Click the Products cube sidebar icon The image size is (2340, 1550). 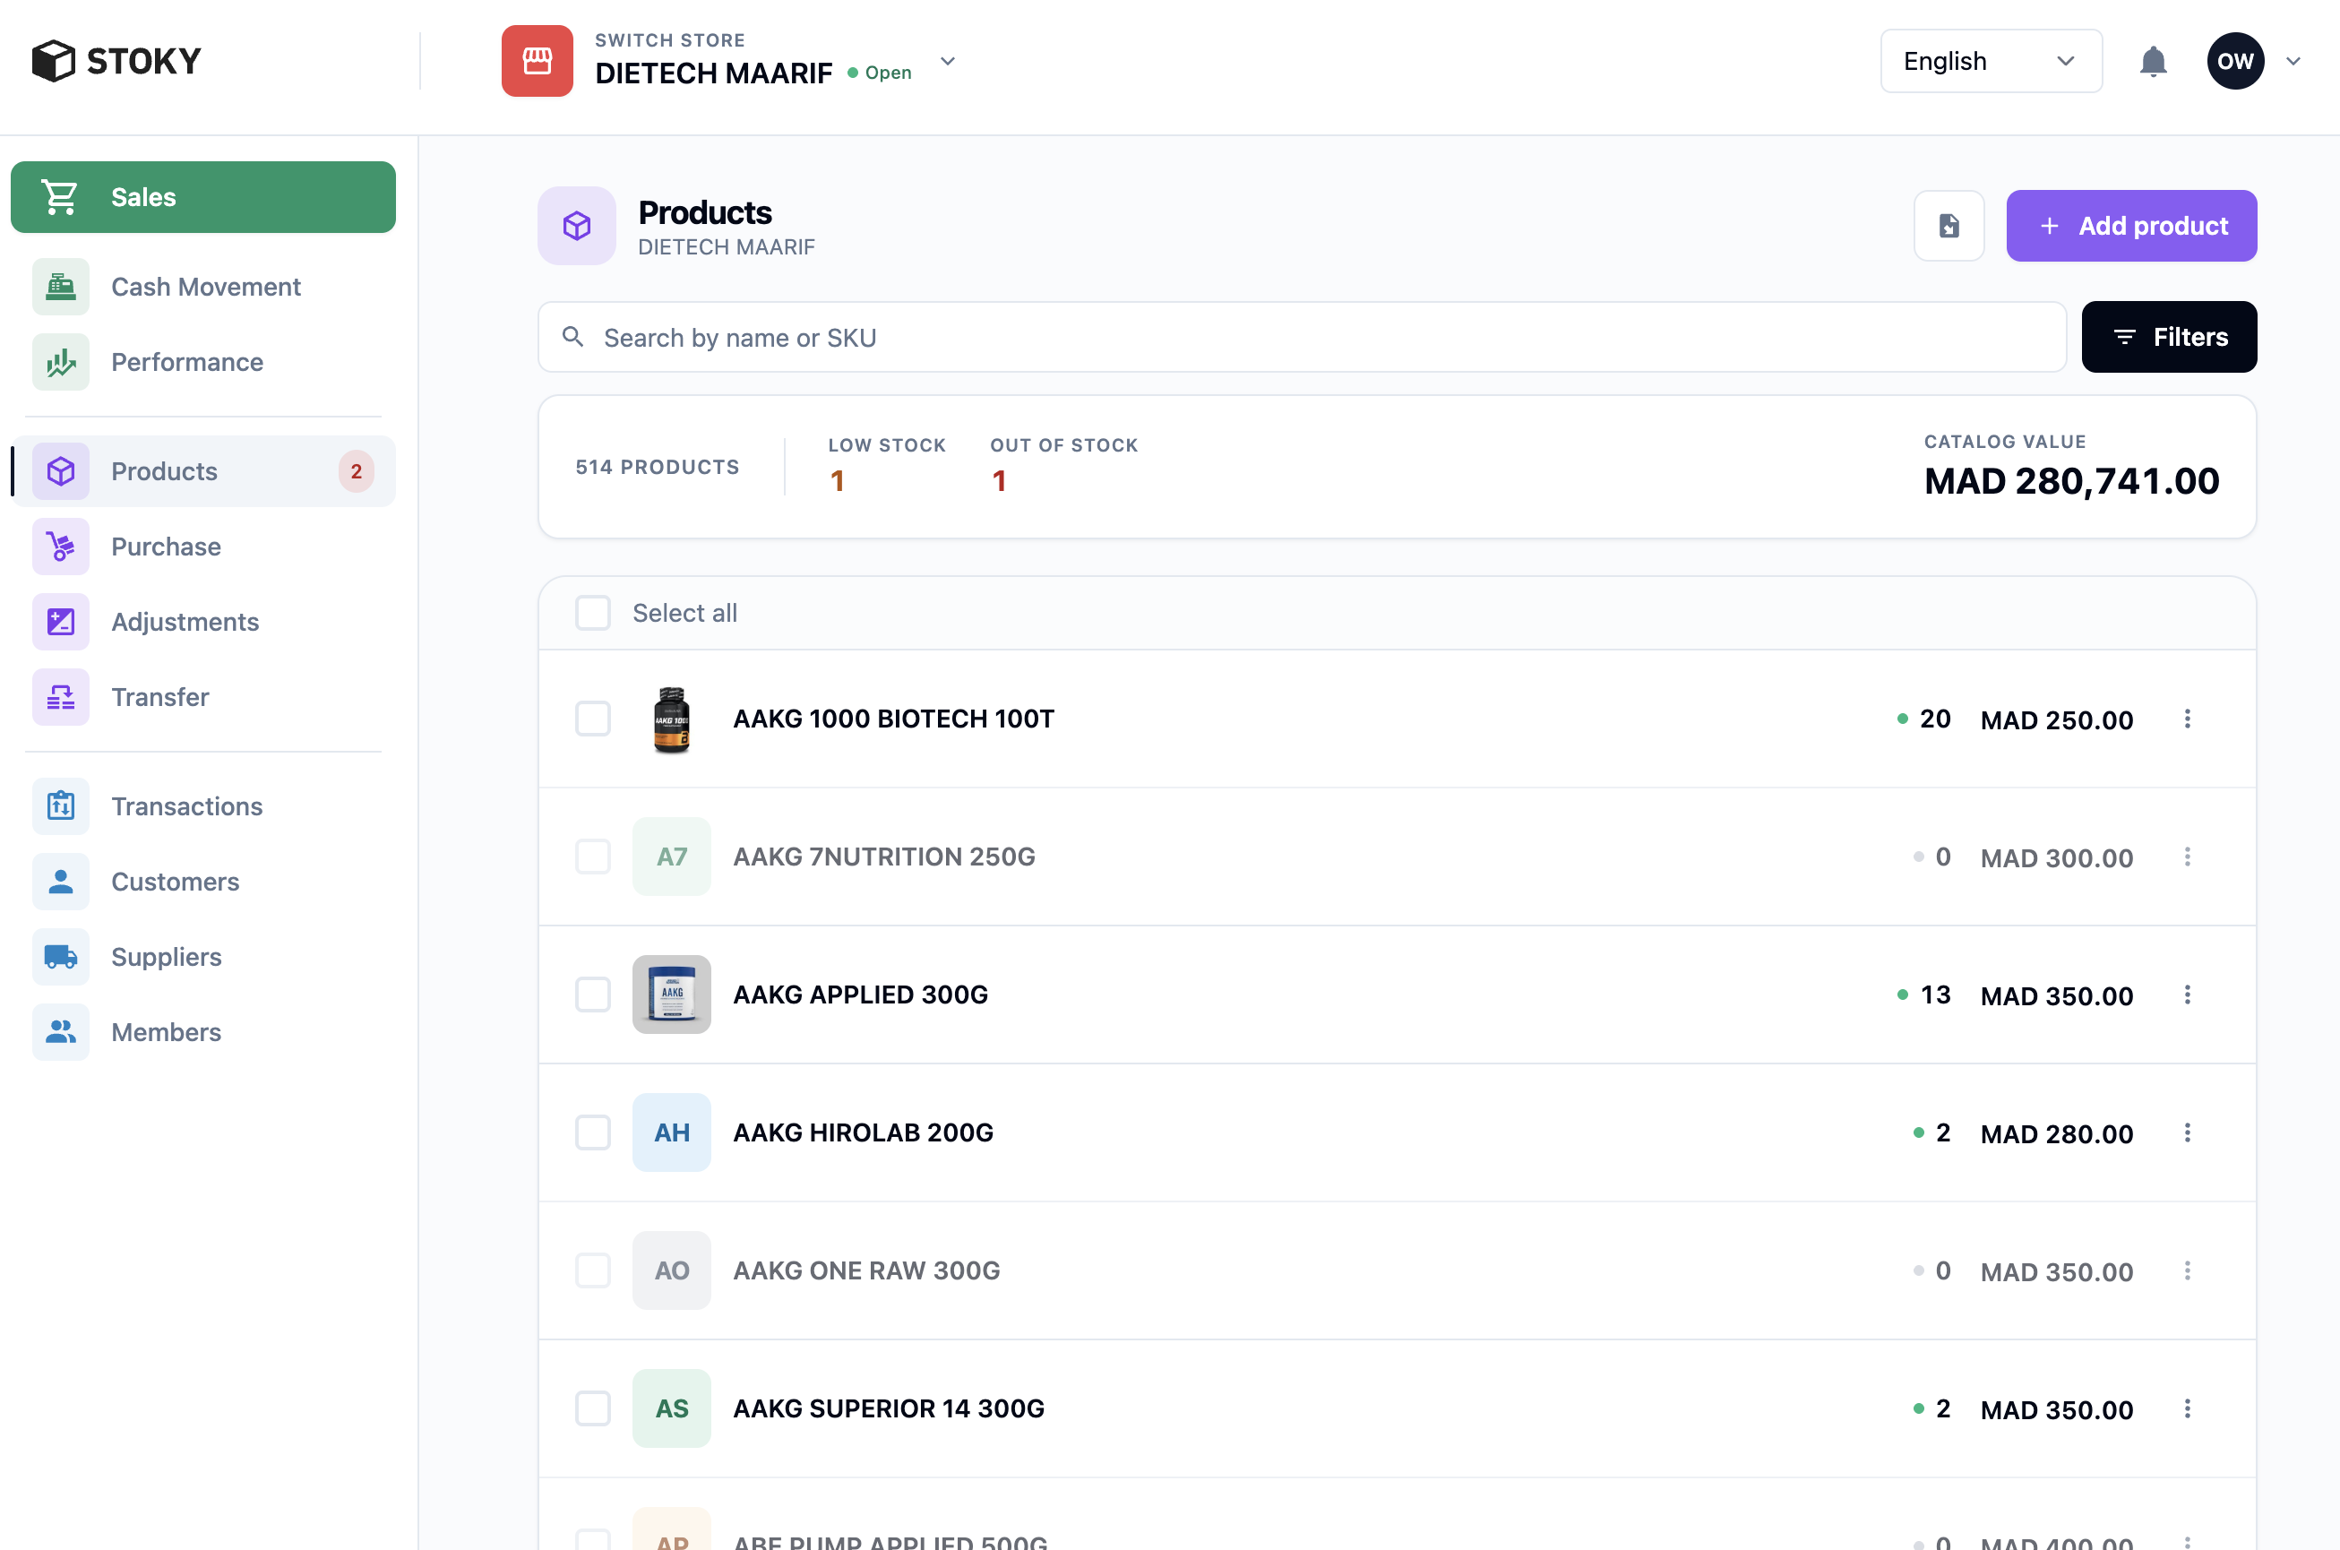60,471
